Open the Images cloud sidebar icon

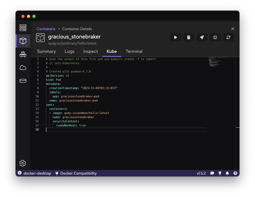(x=23, y=68)
